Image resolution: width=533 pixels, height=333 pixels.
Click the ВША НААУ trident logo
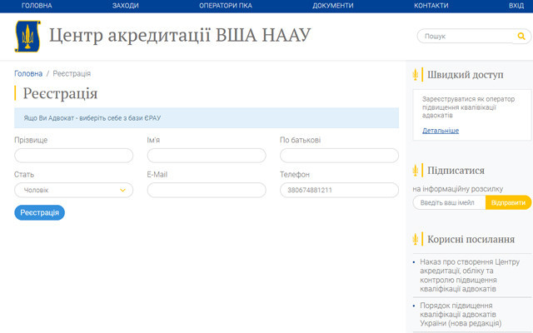tap(27, 37)
